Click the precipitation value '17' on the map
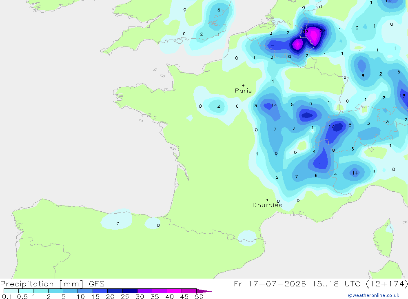This screenshot has height=299, width=408. 331,126
